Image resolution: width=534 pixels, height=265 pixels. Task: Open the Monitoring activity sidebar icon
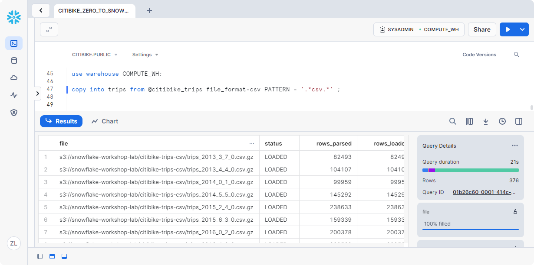click(14, 95)
